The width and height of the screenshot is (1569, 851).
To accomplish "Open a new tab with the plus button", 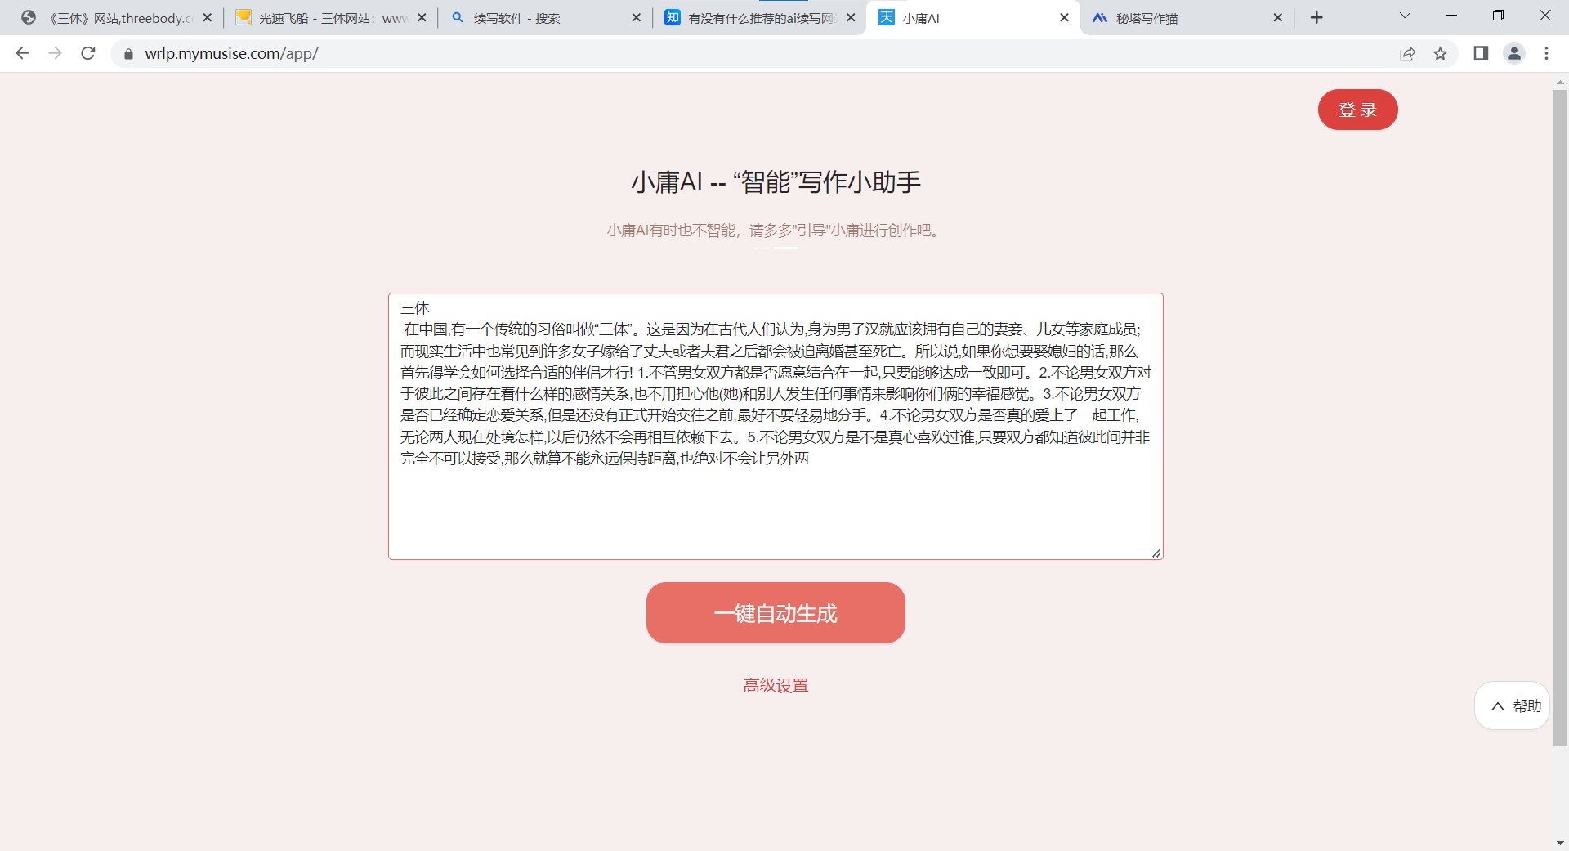I will (1316, 18).
